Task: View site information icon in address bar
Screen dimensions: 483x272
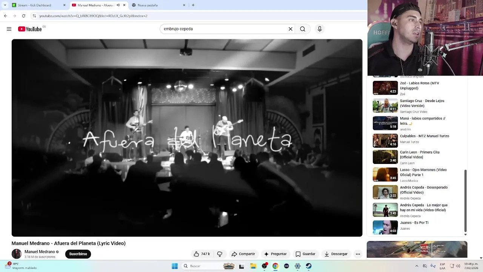Action: (34, 16)
